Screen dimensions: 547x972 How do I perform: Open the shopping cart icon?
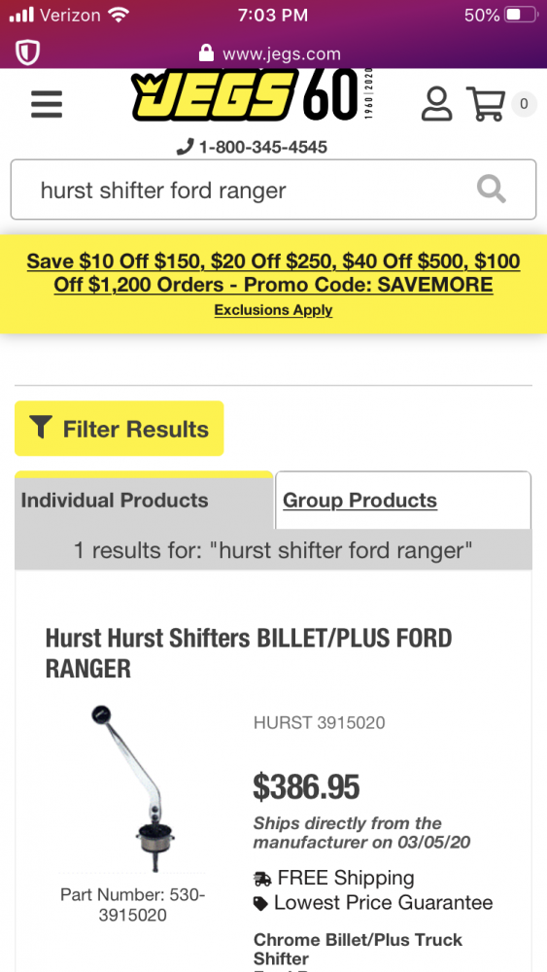coord(487,104)
